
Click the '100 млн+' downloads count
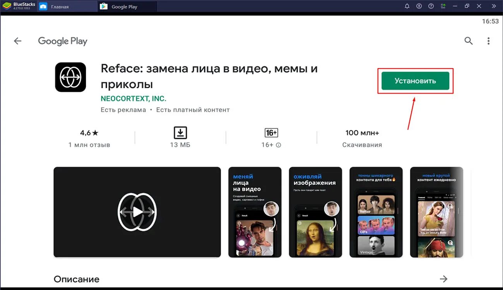362,133
